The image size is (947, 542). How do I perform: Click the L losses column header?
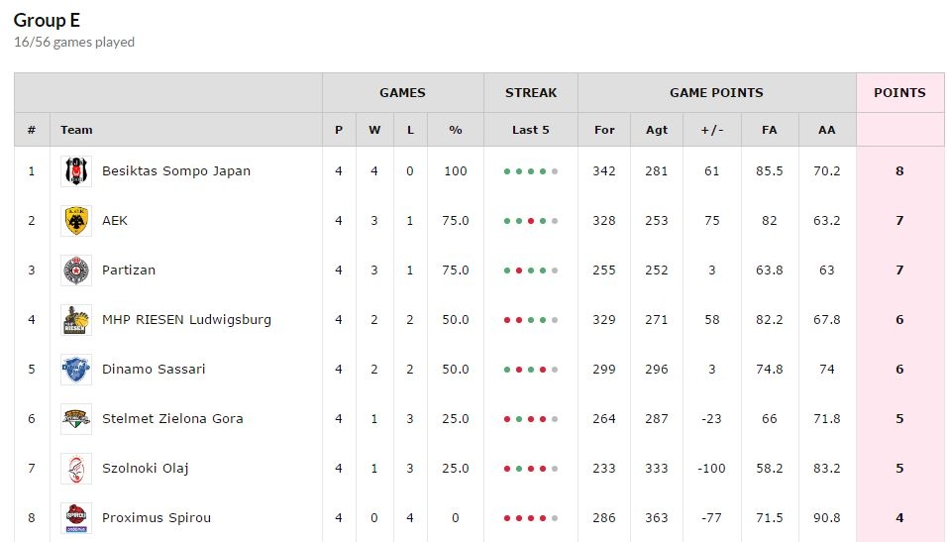[410, 130]
